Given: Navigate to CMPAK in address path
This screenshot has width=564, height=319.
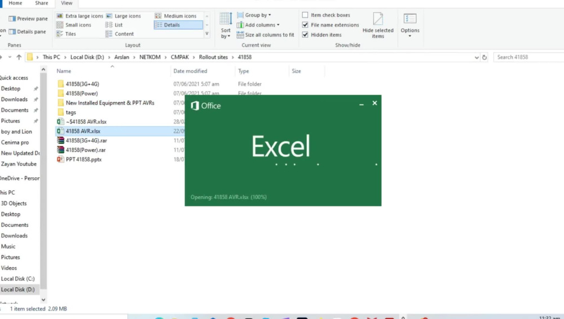Looking at the screenshot, I should pos(180,57).
